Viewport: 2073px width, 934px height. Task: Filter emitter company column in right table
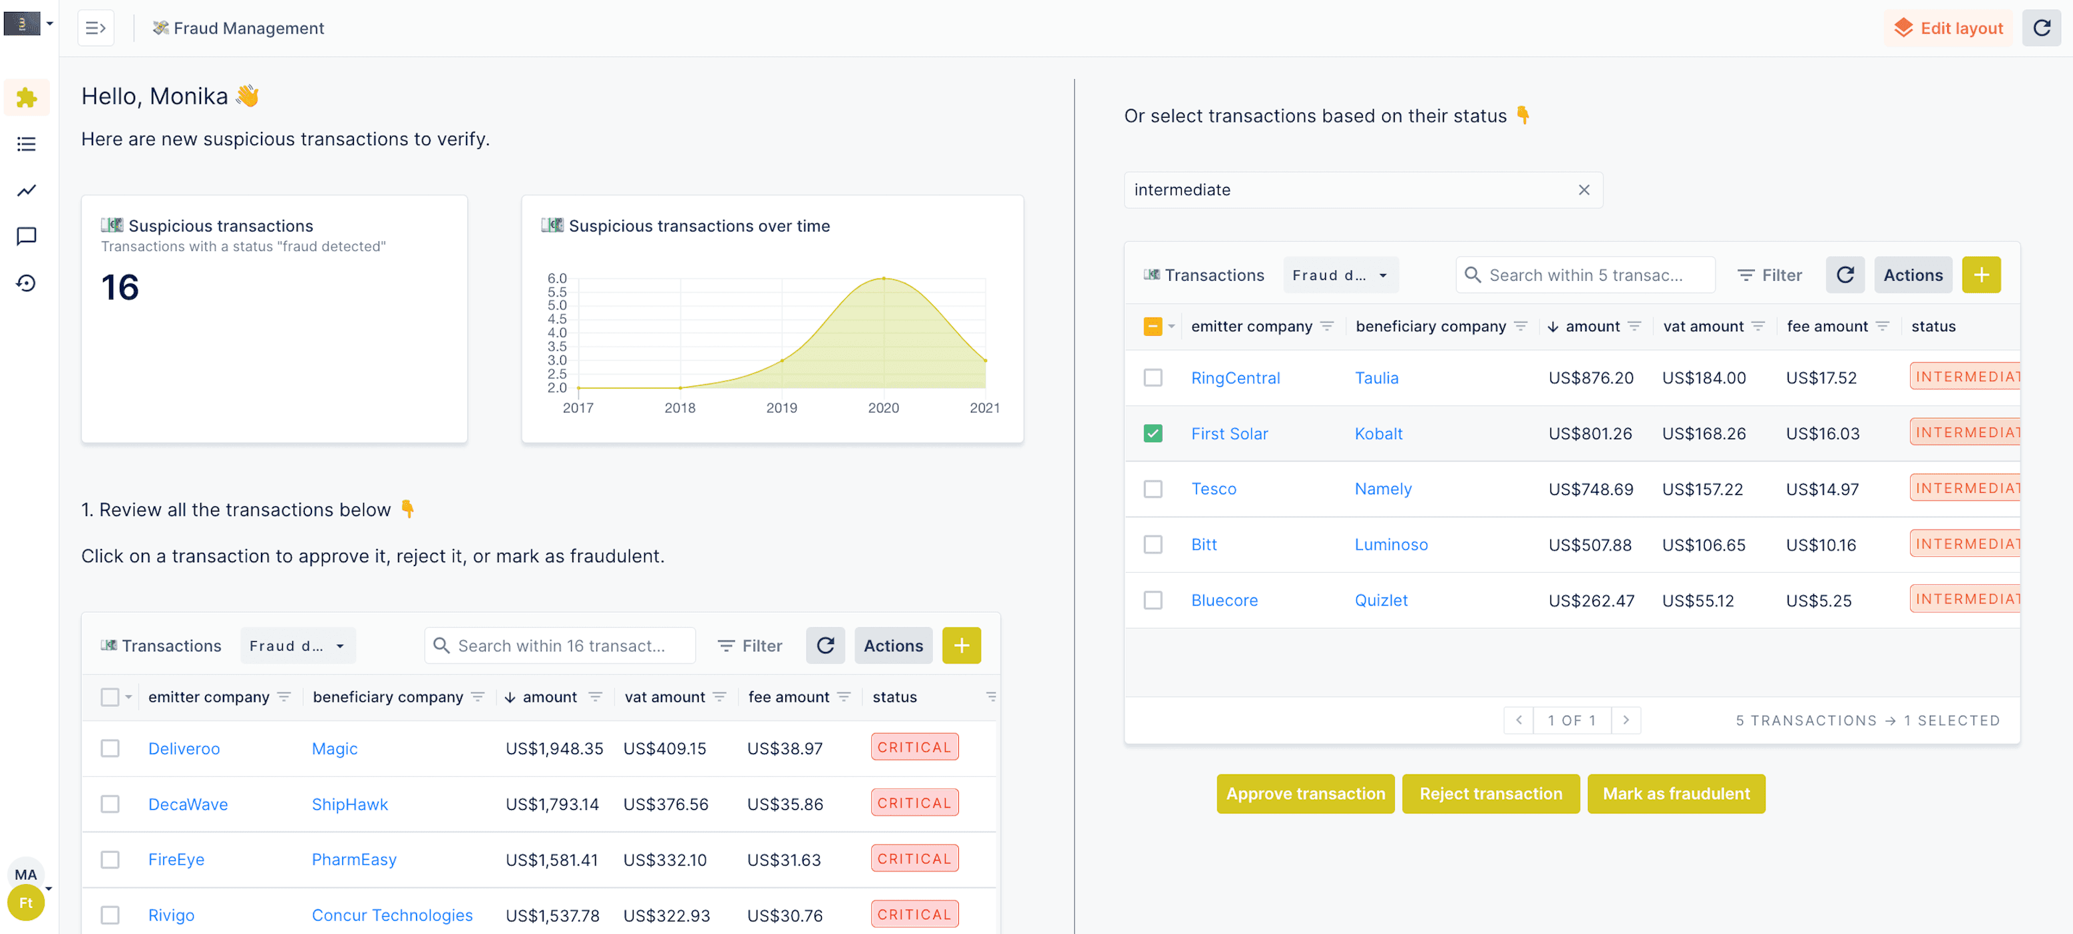click(1327, 326)
